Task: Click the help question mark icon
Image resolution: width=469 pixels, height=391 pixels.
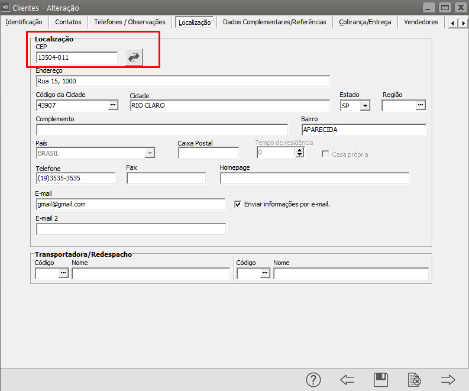Action: pyautogui.click(x=313, y=380)
